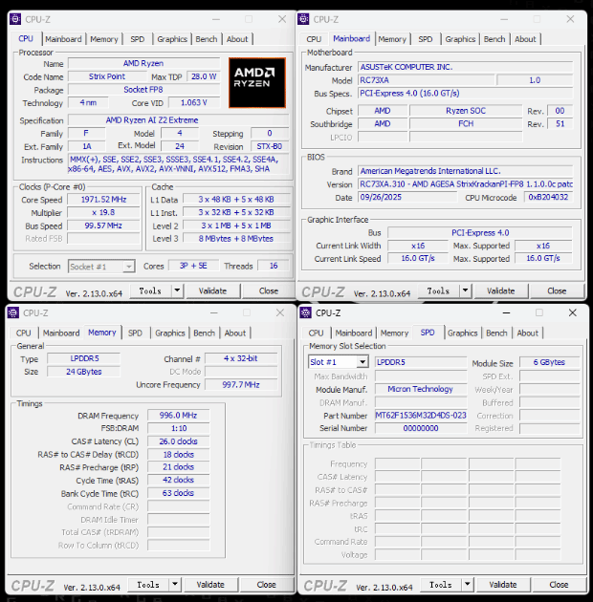Switch to Bench tab in the Mainboard window
Screen dimensions: 593x602
(x=494, y=39)
